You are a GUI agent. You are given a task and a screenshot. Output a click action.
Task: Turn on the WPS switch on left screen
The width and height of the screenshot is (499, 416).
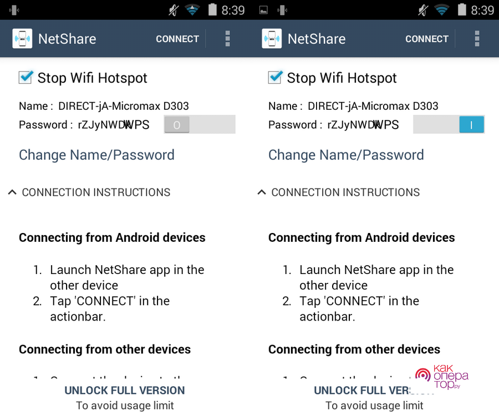(x=200, y=124)
